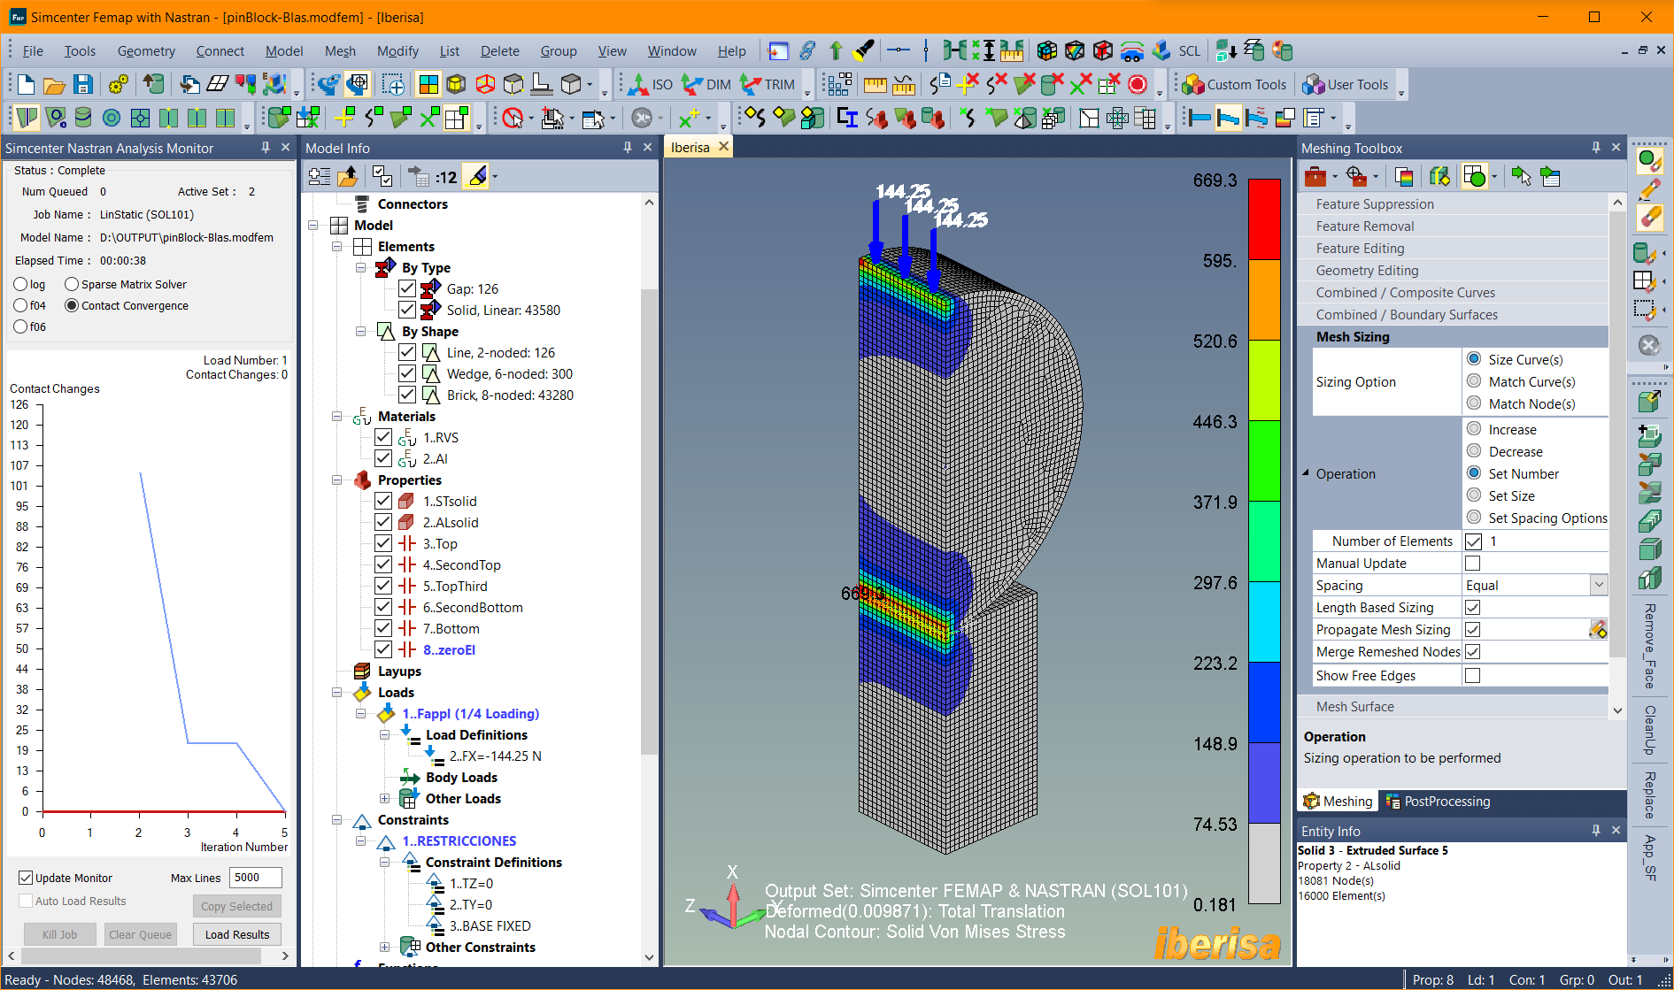Screen dimensions: 1674x990
Task: Select the ISO view tool
Action: [651, 85]
